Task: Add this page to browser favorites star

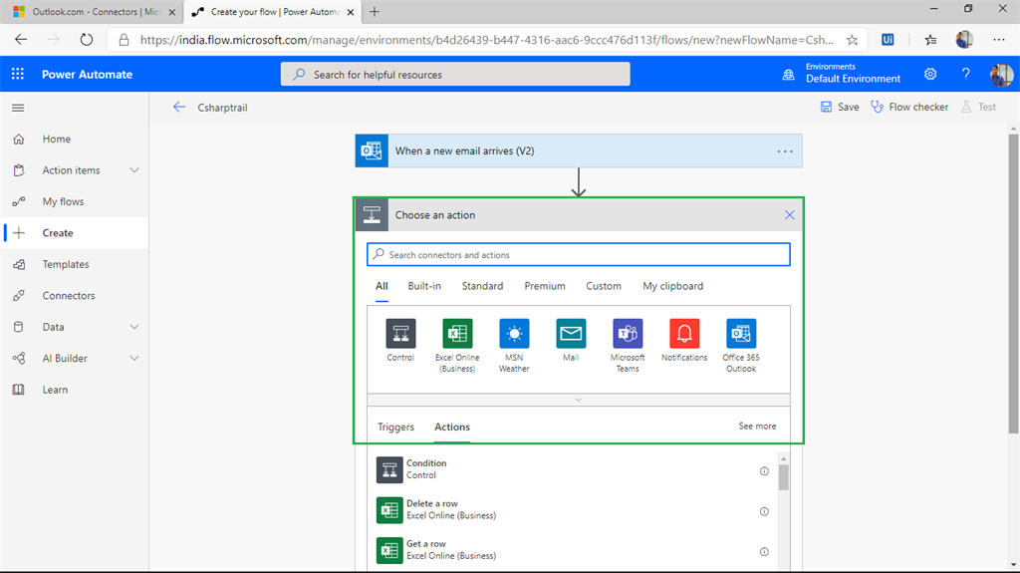Action: pyautogui.click(x=852, y=40)
